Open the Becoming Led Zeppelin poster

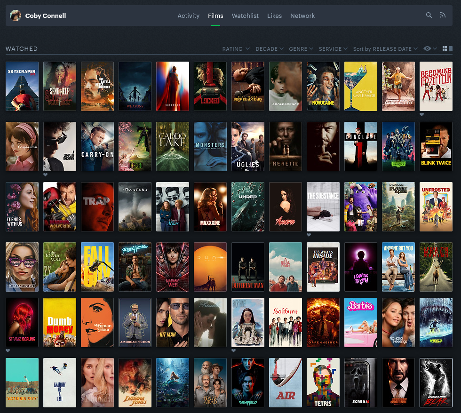(436, 86)
